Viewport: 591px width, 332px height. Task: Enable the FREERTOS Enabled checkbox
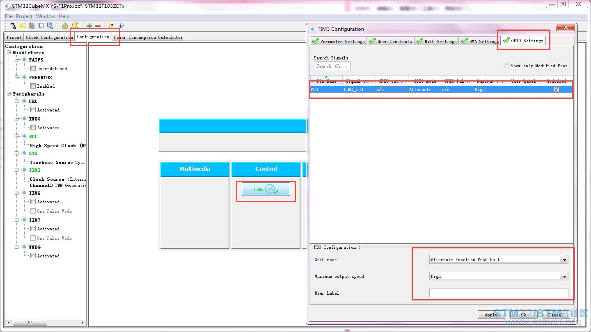pos(33,86)
